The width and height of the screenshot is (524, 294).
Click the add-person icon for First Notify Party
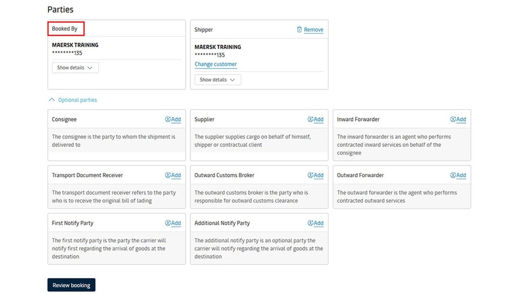(168, 223)
